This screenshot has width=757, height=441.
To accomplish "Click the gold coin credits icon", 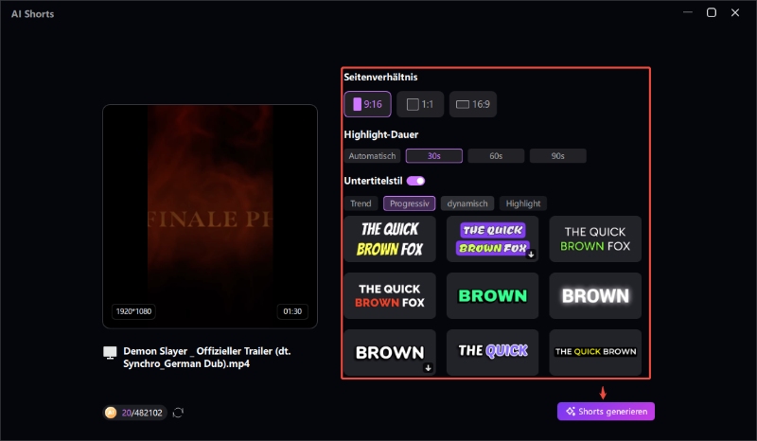I will point(112,413).
